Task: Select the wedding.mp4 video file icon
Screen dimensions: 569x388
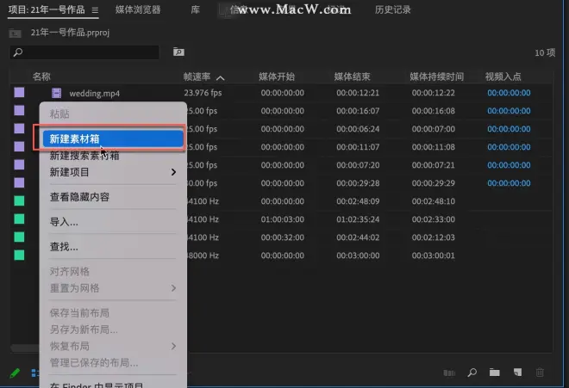Action: 56,93
